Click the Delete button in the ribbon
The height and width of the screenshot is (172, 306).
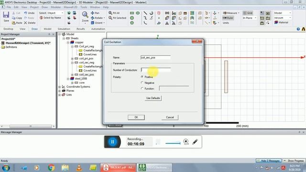[x=30, y=23]
